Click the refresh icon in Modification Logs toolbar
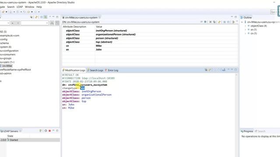Screen dimensions: 280x157 pyautogui.click(x=210, y=70)
